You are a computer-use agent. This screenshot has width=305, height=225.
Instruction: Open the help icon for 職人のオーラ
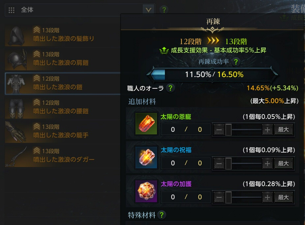click(170, 88)
